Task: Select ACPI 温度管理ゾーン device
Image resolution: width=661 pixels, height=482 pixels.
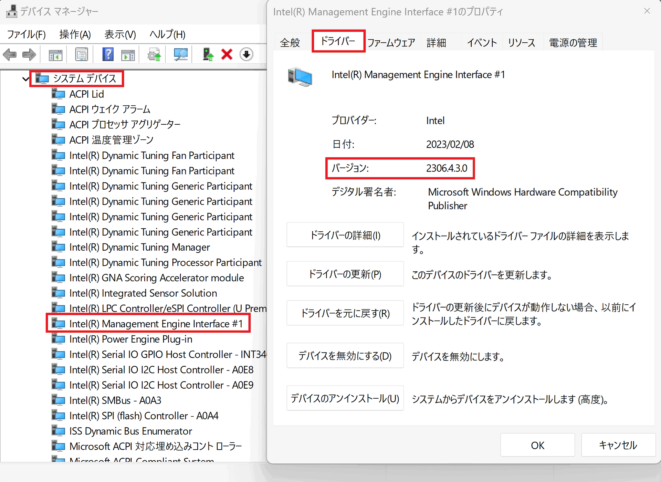Action: click(111, 140)
